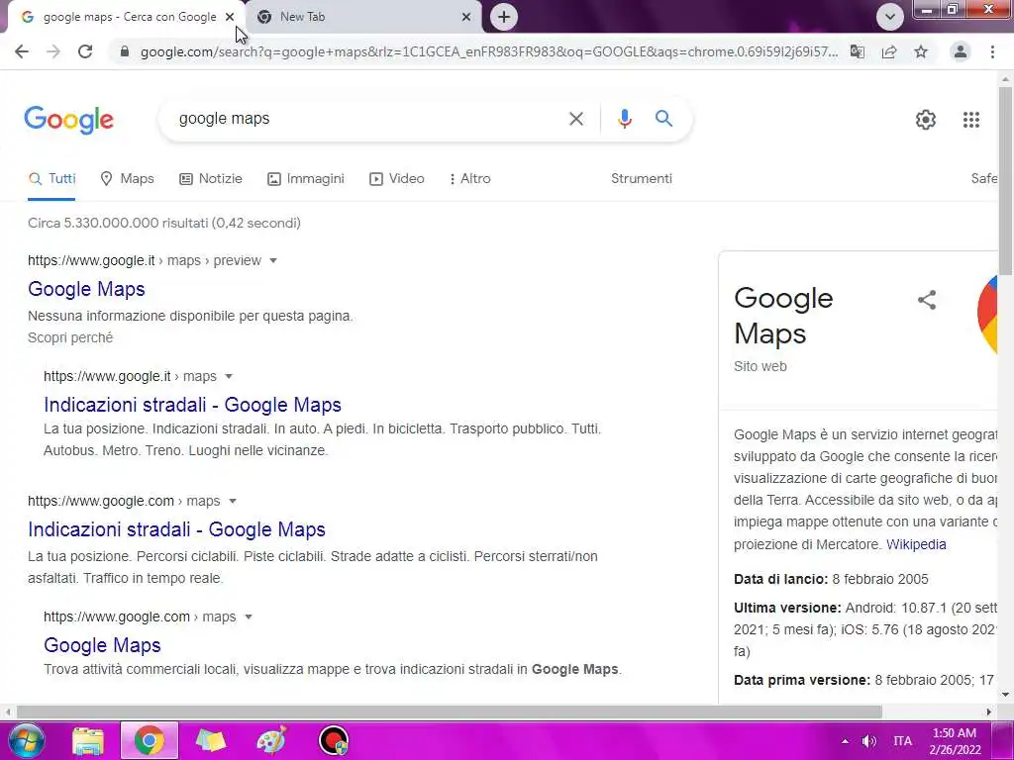Open the Google apps grid
This screenshot has height=760, width=1014.
tap(970, 120)
